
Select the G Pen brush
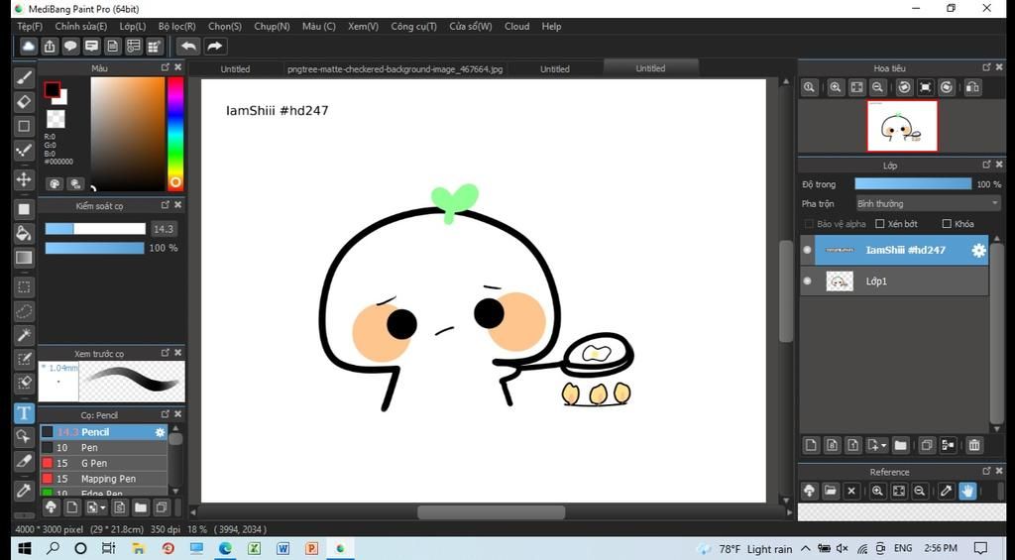103,463
